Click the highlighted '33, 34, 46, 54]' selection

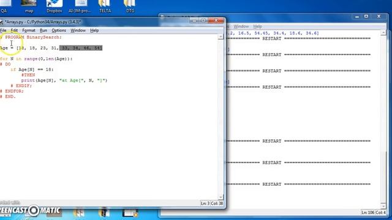81,48
